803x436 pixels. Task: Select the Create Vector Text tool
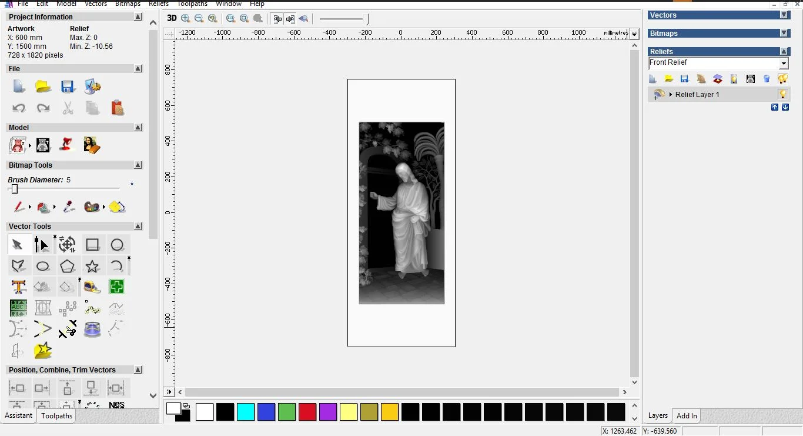pos(18,287)
